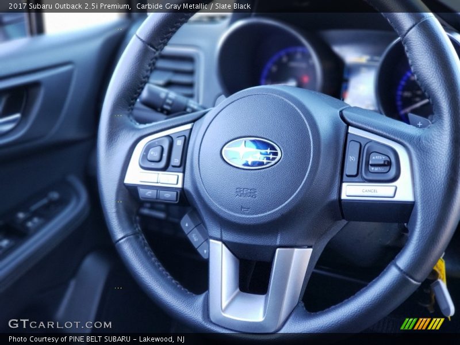Click the center enter button of the left joystick
Viewport: 460px width, 345px height.
[x=154, y=153]
